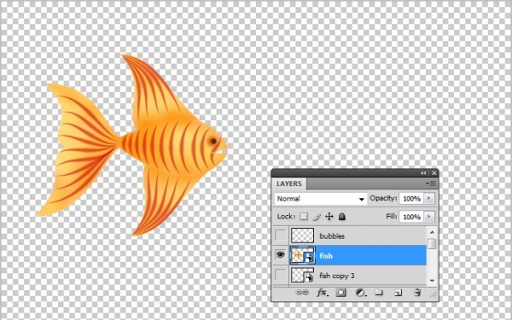Click the Opacity value field
The height and width of the screenshot is (320, 512).
pyautogui.click(x=411, y=199)
